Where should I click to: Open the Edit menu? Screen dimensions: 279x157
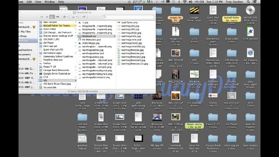click(x=29, y=2)
